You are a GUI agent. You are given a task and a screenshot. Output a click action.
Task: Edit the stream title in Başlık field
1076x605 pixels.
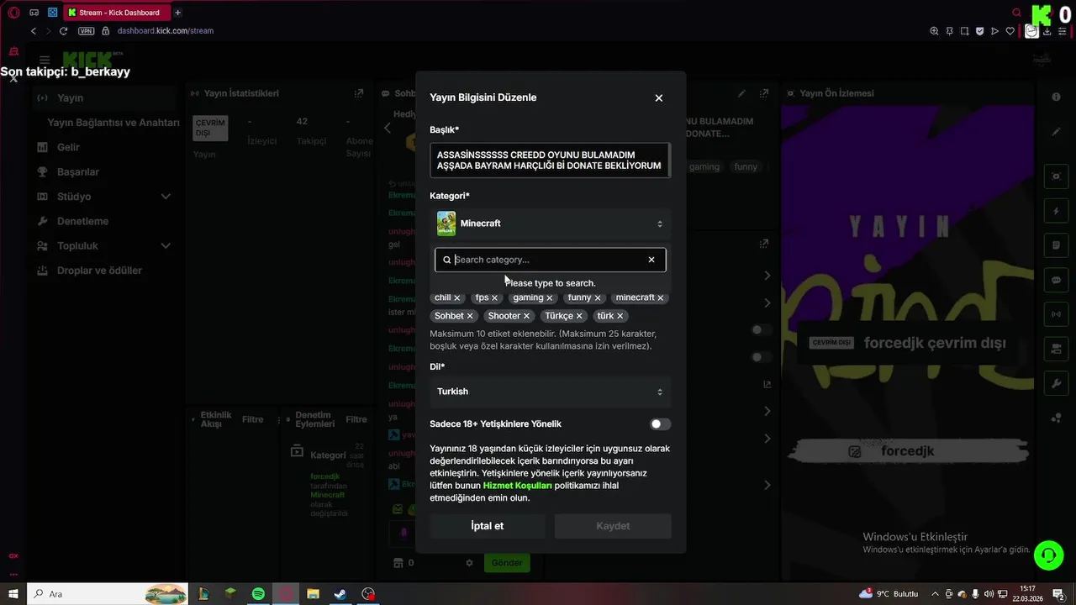point(550,160)
